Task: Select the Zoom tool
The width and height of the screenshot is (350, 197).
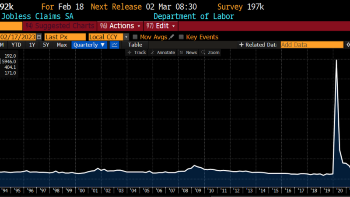Action: tap(210, 53)
